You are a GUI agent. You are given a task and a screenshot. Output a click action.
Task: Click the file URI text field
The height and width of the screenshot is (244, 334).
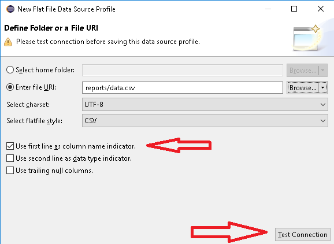[x=183, y=87]
